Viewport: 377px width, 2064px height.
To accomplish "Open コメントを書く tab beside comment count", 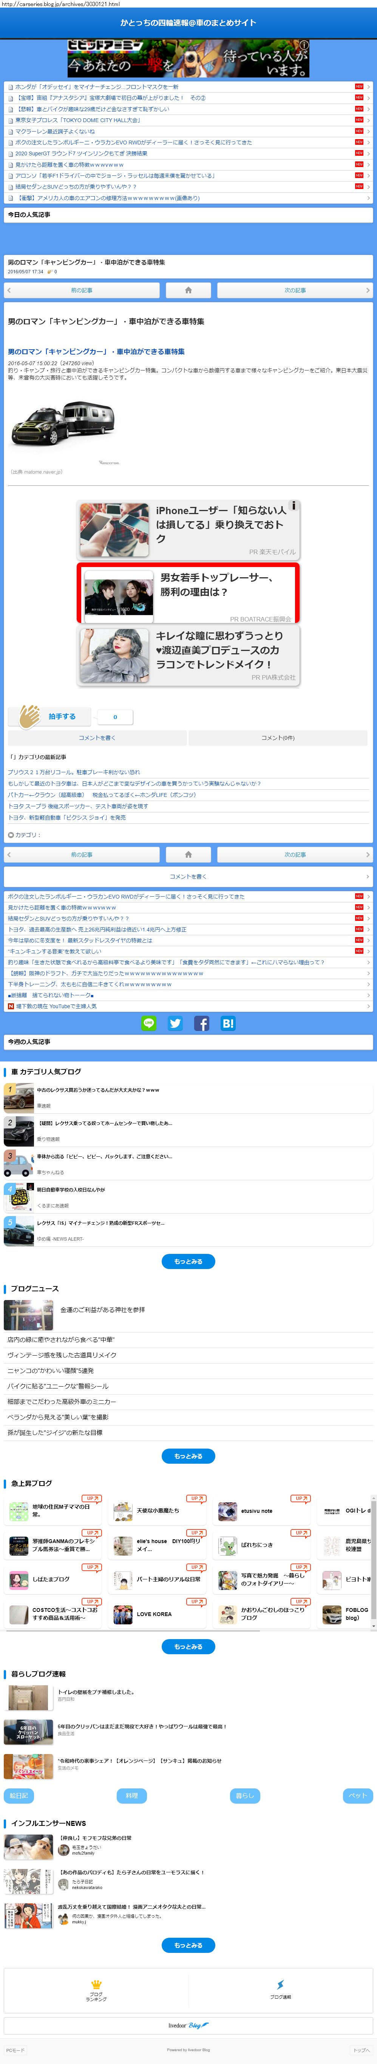I will click(97, 737).
